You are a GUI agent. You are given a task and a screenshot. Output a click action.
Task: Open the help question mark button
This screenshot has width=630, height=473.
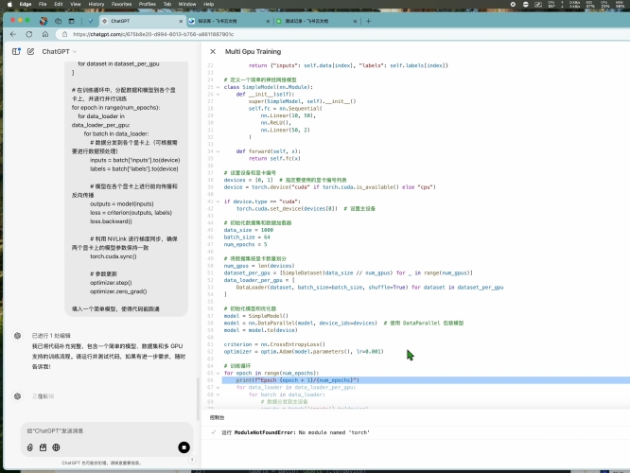(x=192, y=460)
